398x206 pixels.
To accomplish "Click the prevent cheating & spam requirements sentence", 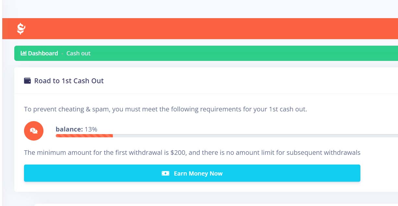I will click(x=165, y=109).
